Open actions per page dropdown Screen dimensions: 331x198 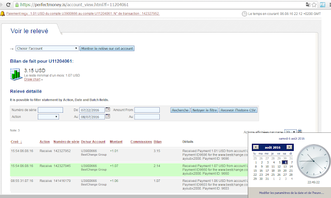(290, 132)
